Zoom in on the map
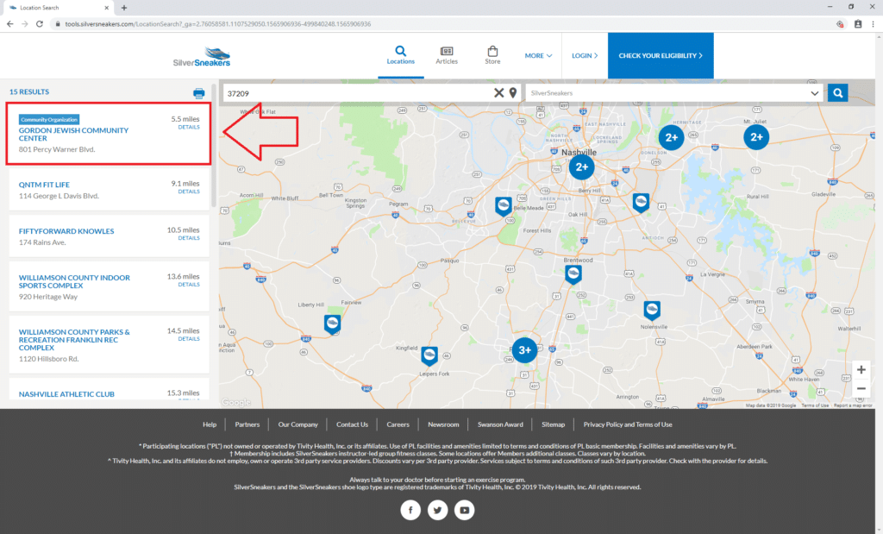 tap(861, 370)
